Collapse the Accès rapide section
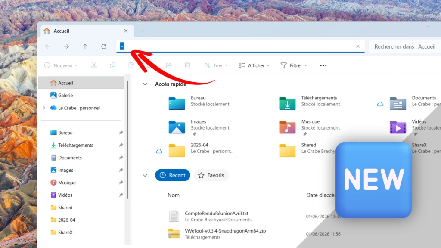 [145, 84]
